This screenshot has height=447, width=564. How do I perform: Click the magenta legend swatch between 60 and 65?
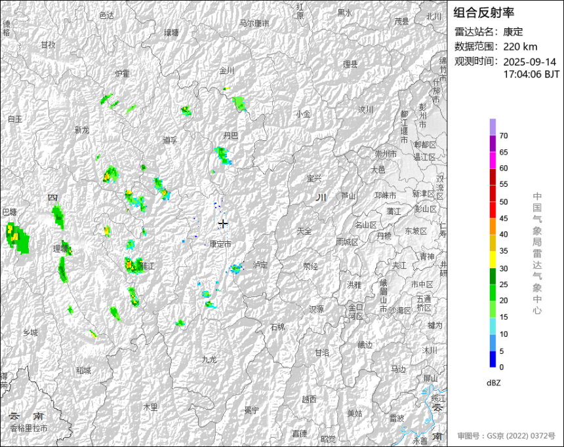(493, 160)
